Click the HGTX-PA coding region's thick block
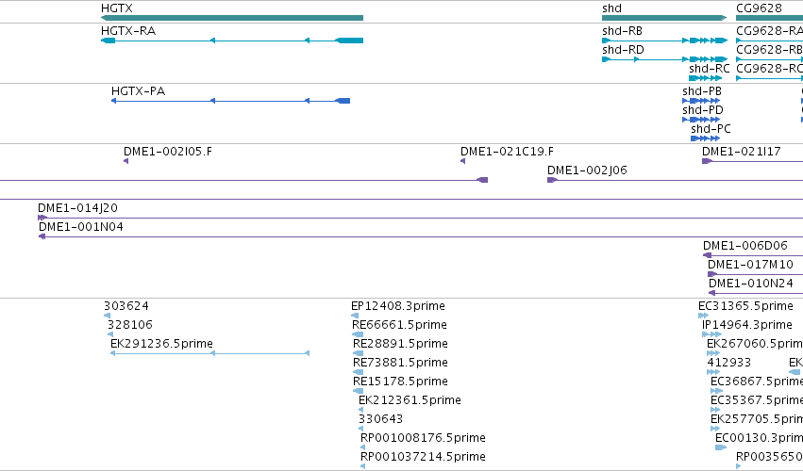The width and height of the screenshot is (803, 471). 343,101
